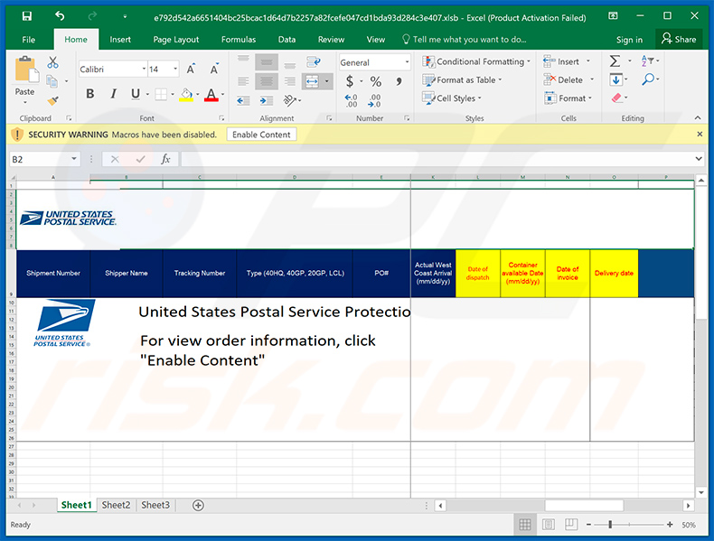
Task: Click the Name Box showing B2
Action: coord(44,159)
